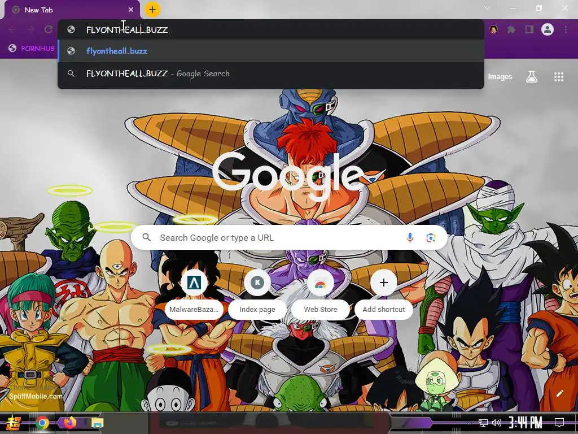
Task: Open the Google apps grid
Action: [x=559, y=77]
